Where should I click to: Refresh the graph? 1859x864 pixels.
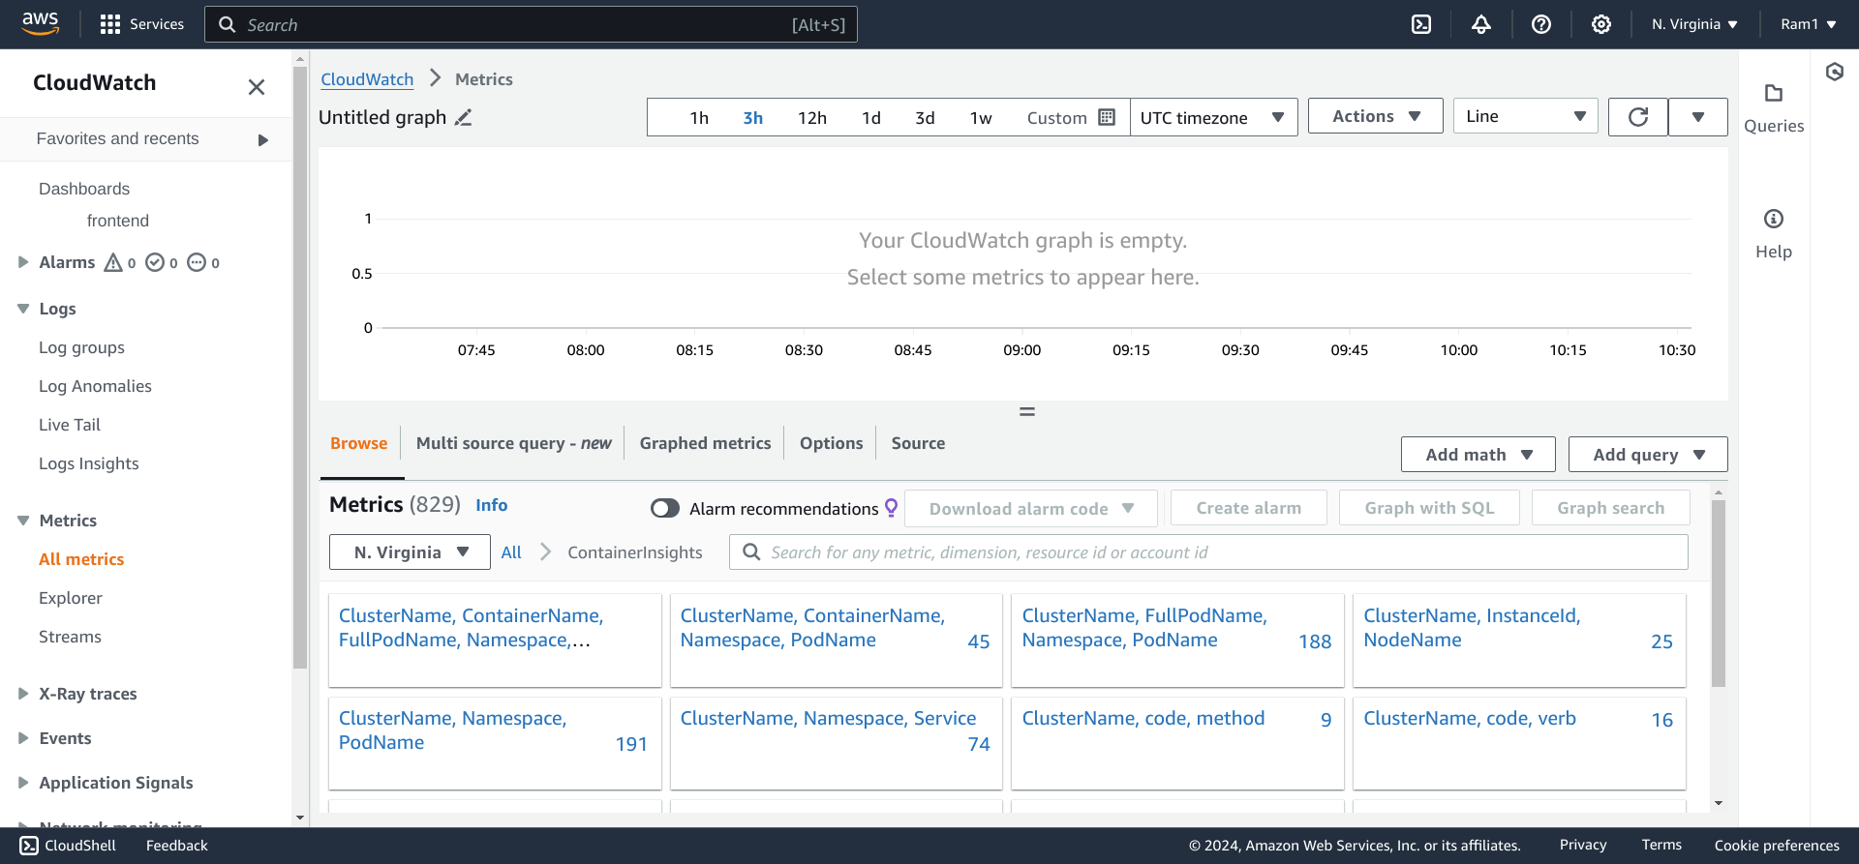[x=1638, y=117]
